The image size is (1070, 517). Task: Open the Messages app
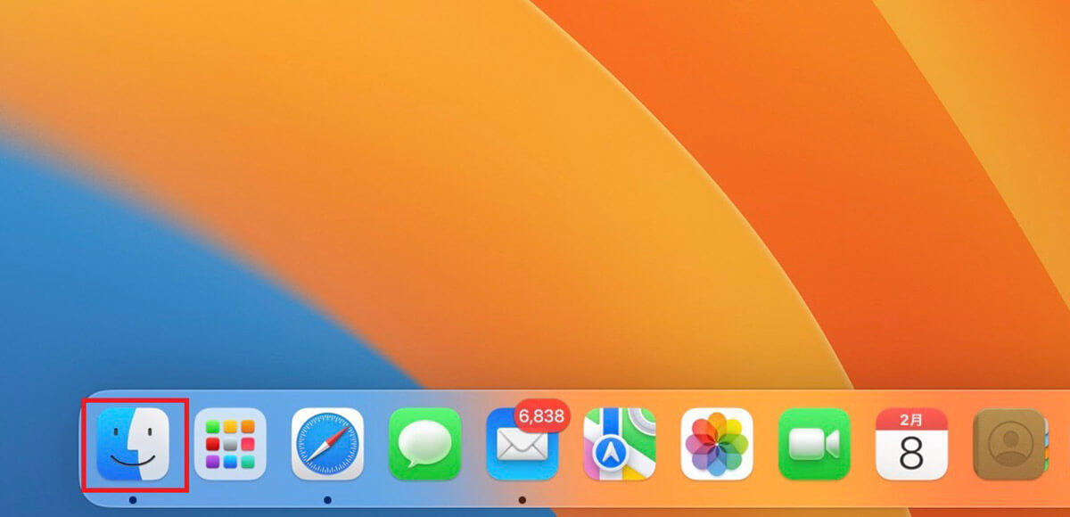pyautogui.click(x=424, y=445)
